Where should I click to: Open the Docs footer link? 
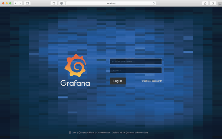[x=73, y=133]
